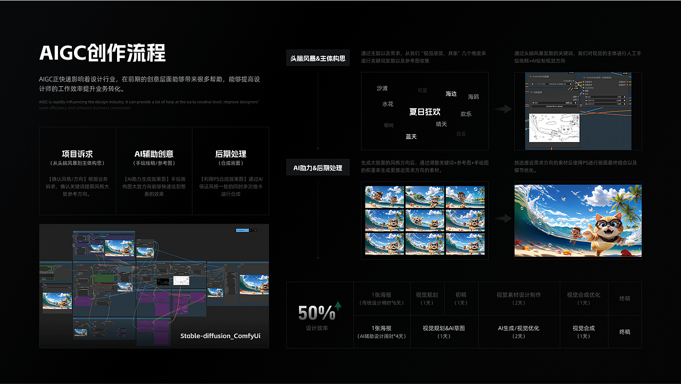This screenshot has height=384, width=681.
Task: Click the center image in nine-image grid
Action: [x=425, y=220]
